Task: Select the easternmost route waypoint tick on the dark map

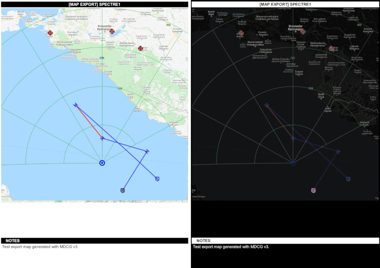Action: point(338,151)
